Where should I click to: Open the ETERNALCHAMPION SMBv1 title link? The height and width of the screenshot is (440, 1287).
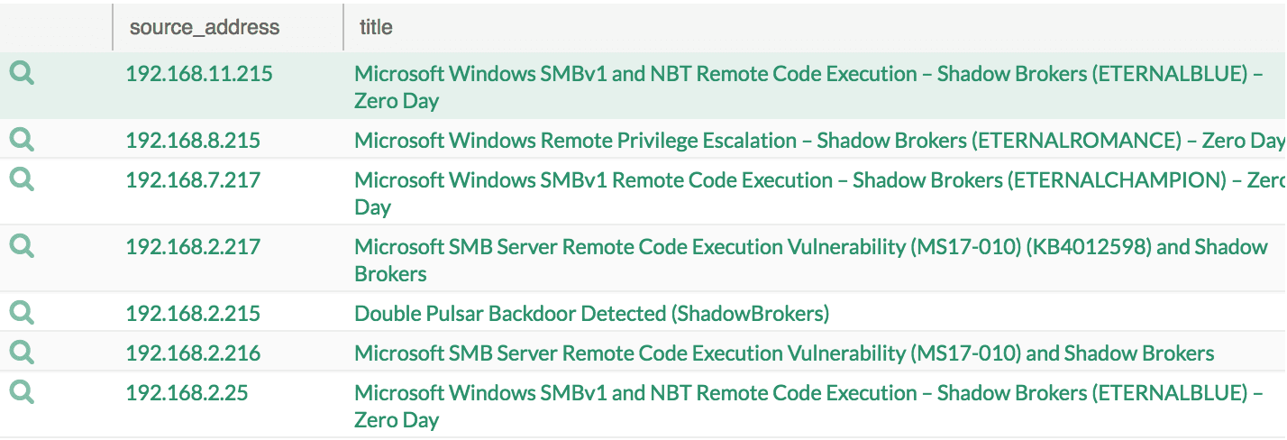click(x=819, y=193)
